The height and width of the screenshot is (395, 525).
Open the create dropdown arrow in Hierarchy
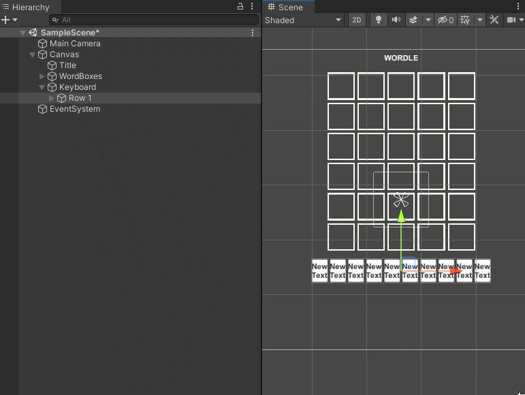pyautogui.click(x=15, y=20)
